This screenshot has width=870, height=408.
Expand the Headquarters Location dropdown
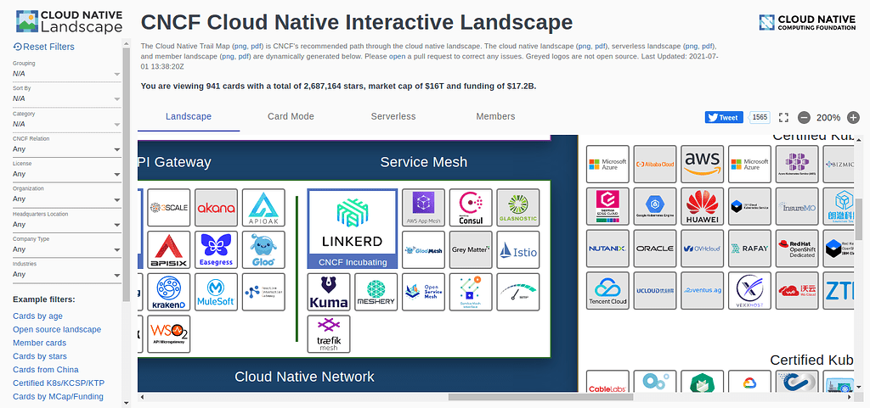(66, 224)
